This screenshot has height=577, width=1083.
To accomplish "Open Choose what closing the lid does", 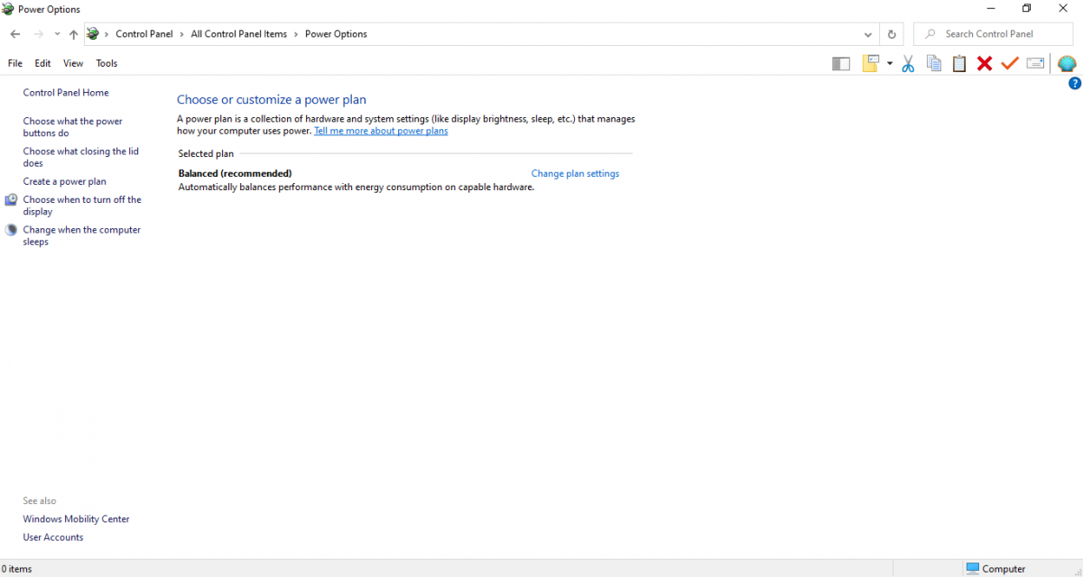I will point(81,158).
